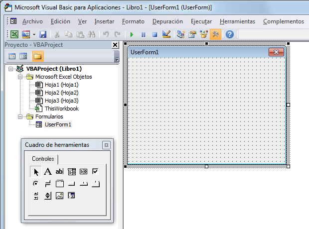The width and height of the screenshot is (309, 229).
Task: Choose the Label (A) control
Action: point(48,172)
